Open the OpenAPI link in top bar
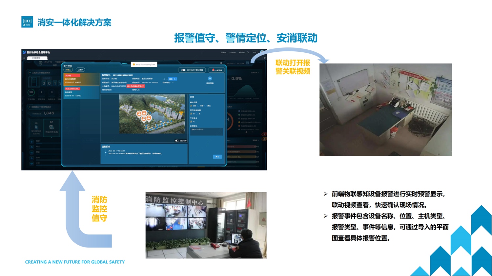The image size is (492, 276). click(x=233, y=52)
